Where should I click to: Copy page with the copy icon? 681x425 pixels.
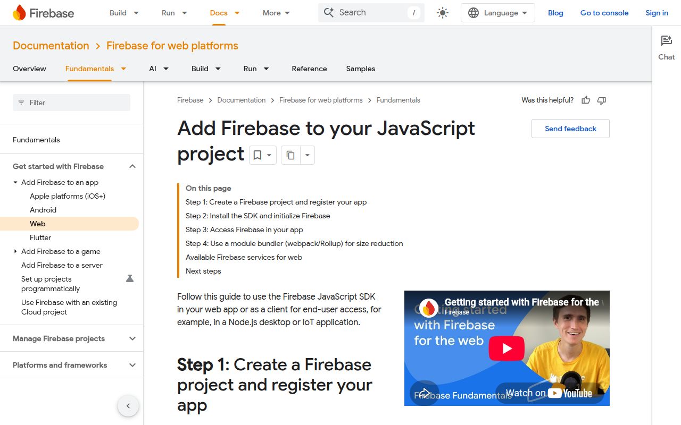(x=290, y=155)
